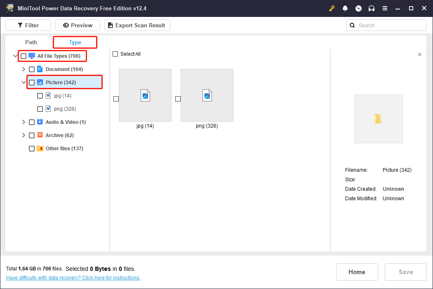
Task: Select Audio & Video tree item
Action: pos(66,122)
